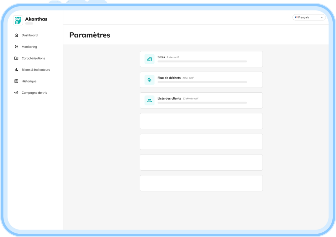Select Caractérisations in the sidebar
Screen dimensions: 336x237
(33, 58)
